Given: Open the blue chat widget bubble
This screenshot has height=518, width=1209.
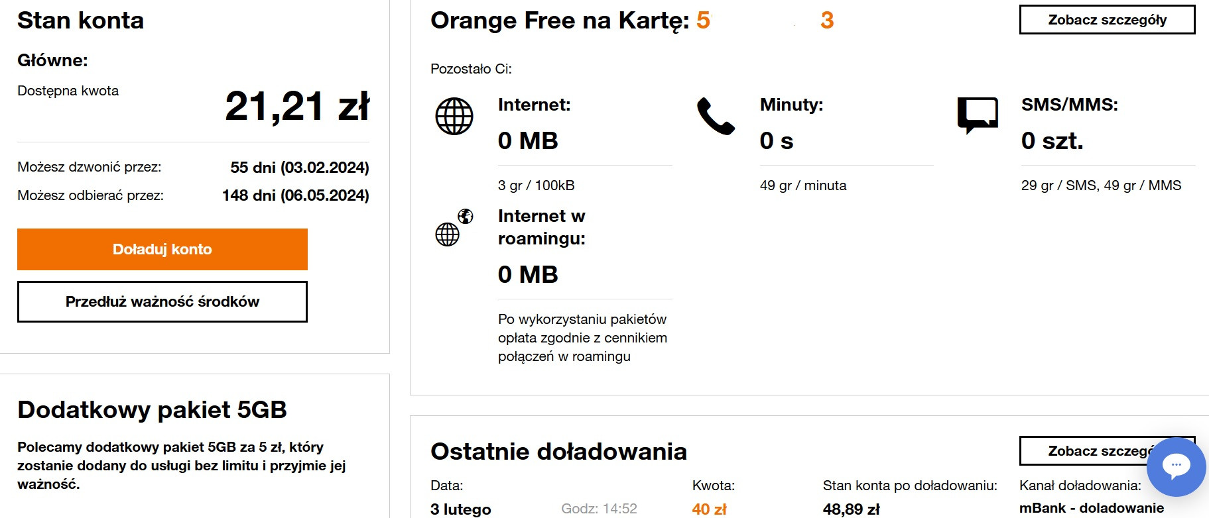Looking at the screenshot, I should pyautogui.click(x=1177, y=466).
